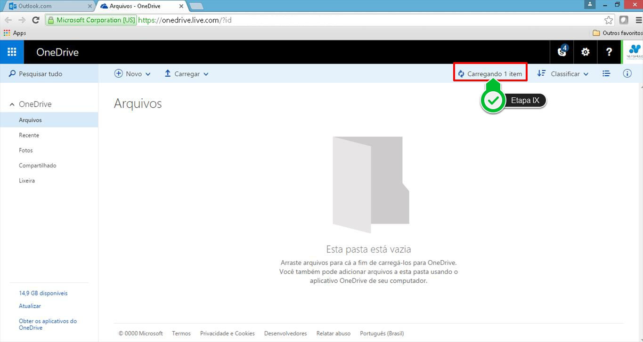Click the Skype notifications icon
This screenshot has height=342, width=643.
point(562,52)
